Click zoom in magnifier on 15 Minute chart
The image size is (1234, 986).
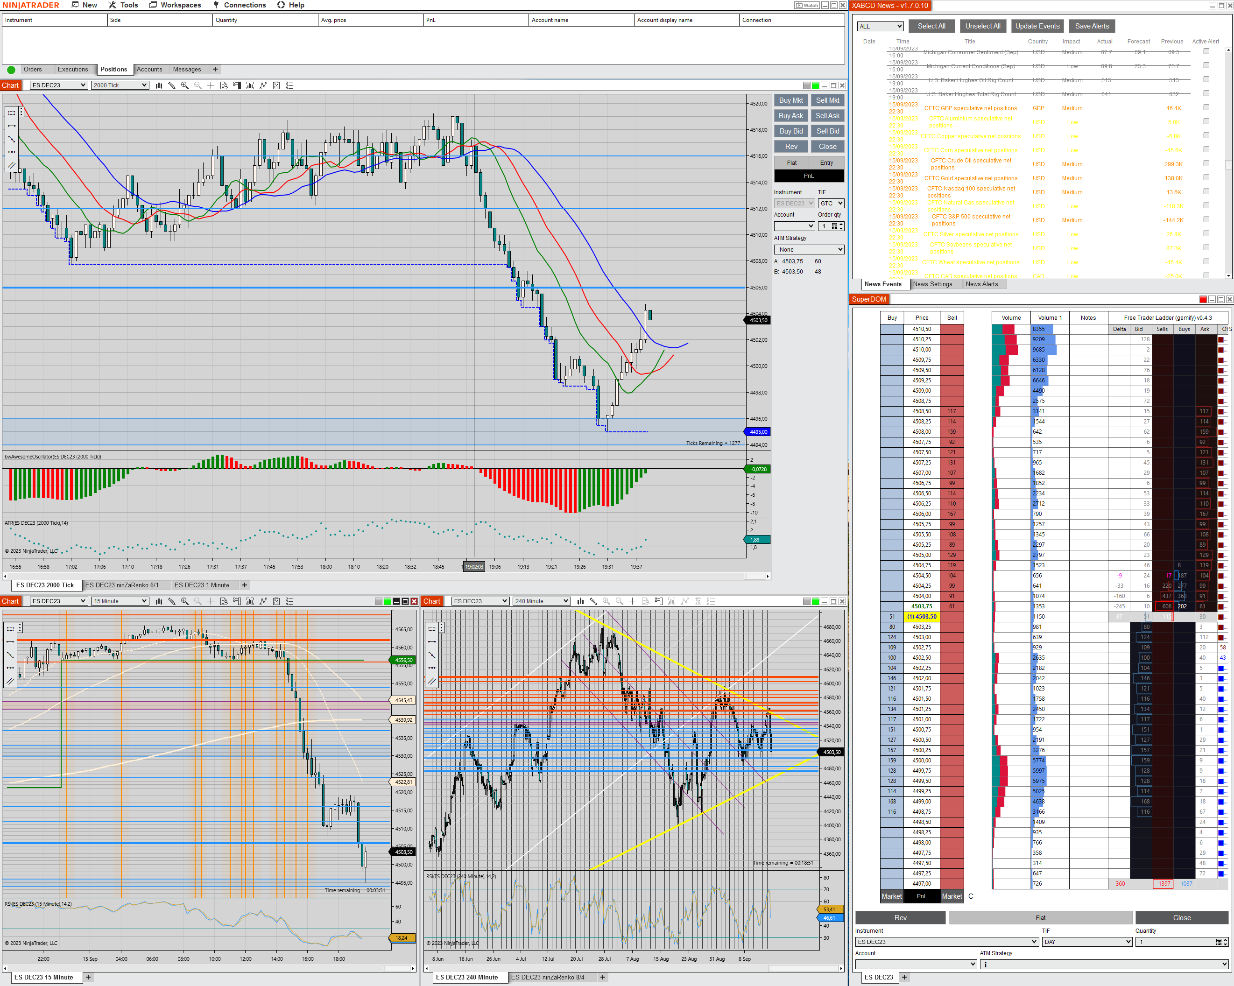184,601
